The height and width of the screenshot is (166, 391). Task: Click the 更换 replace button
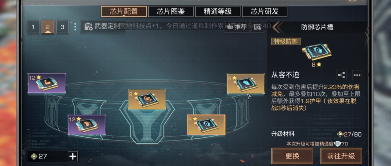click(292, 156)
